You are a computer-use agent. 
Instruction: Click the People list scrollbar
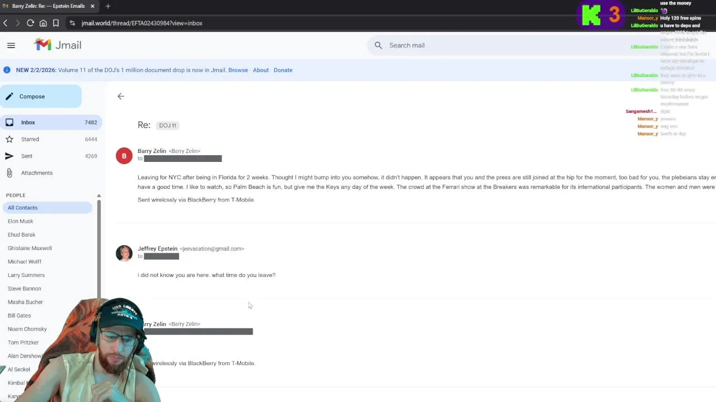(x=99, y=248)
